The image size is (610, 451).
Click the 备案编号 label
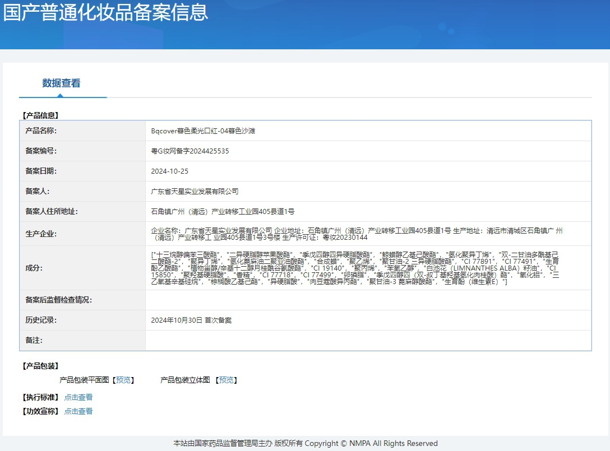pyautogui.click(x=41, y=151)
